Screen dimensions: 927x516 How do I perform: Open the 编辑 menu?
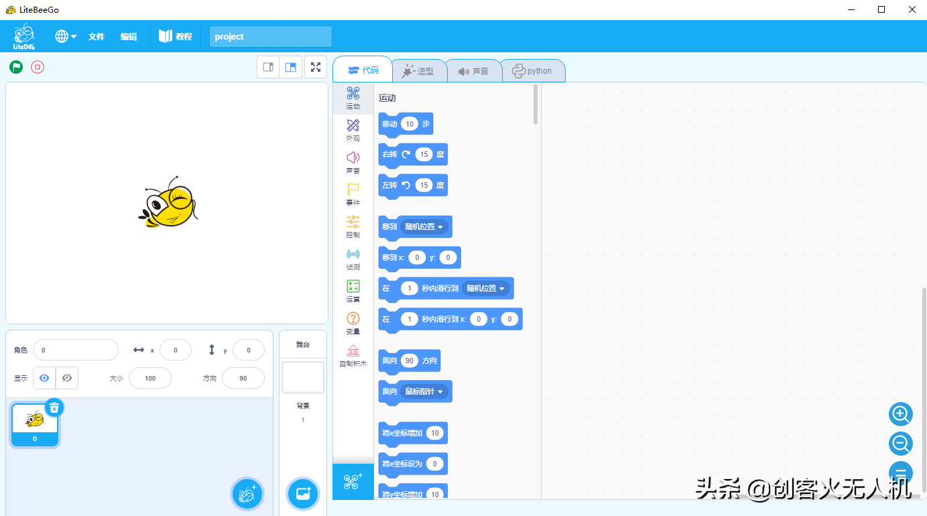[129, 37]
